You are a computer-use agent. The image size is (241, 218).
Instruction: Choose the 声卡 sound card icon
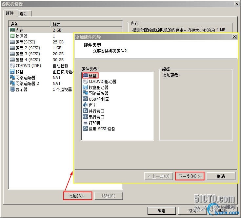[x=85, y=105]
